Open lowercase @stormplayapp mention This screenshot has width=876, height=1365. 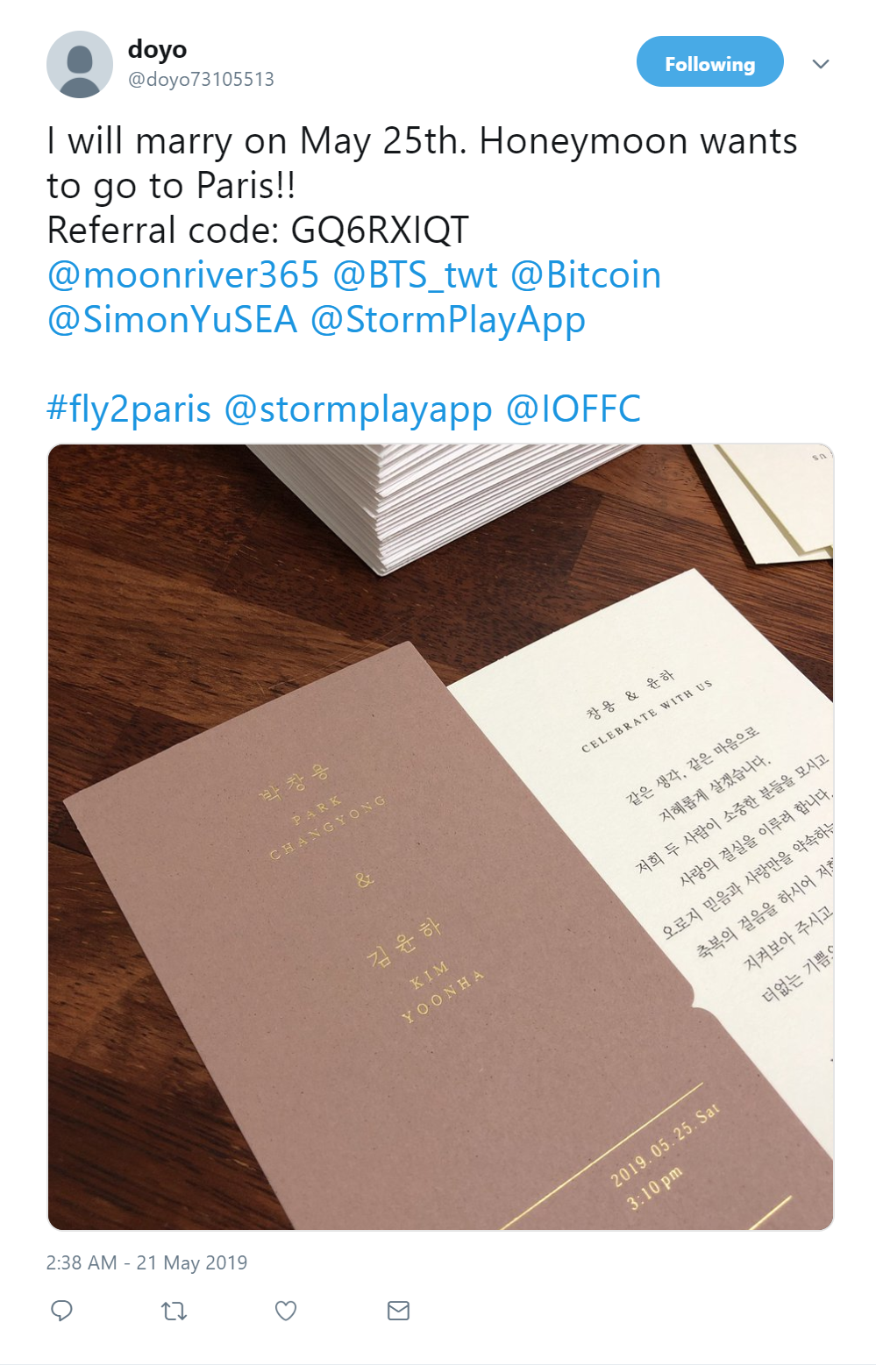pos(359,410)
